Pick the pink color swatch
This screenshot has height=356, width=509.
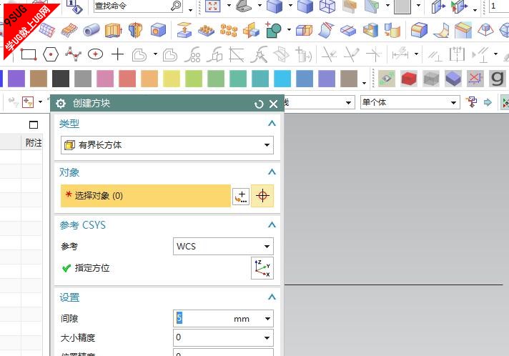pyautogui.click(x=105, y=79)
